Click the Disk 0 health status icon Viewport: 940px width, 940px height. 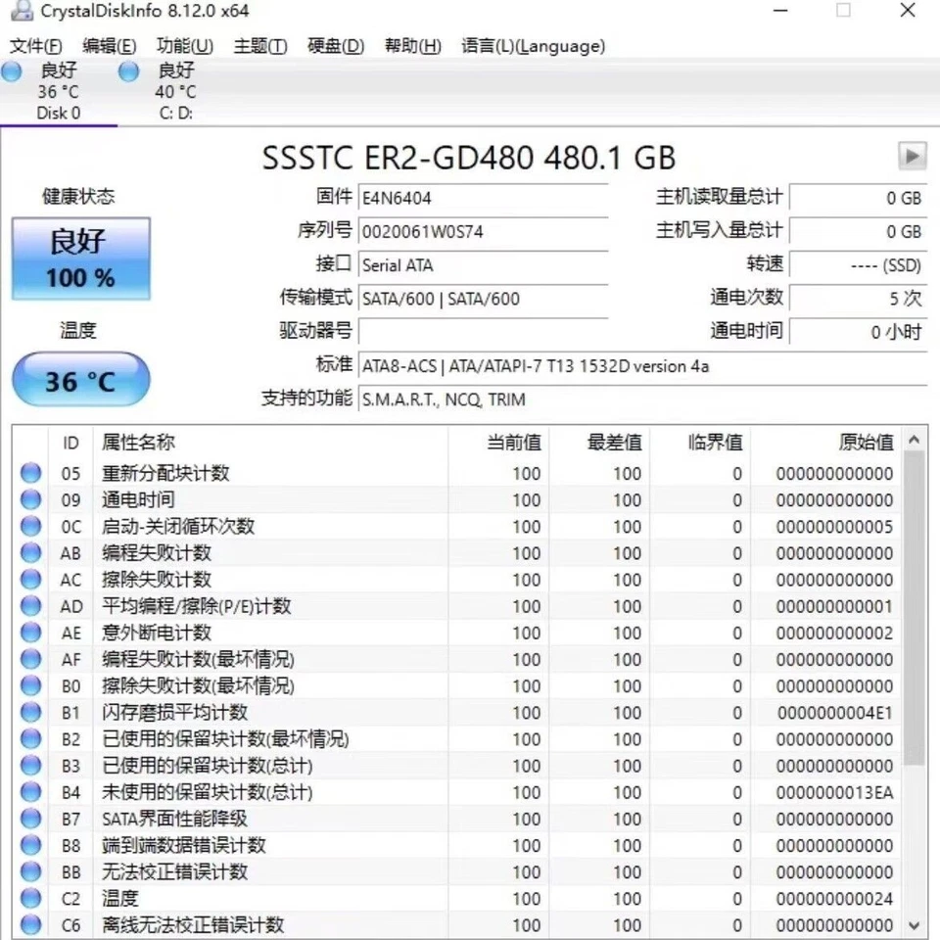click(x=12, y=71)
